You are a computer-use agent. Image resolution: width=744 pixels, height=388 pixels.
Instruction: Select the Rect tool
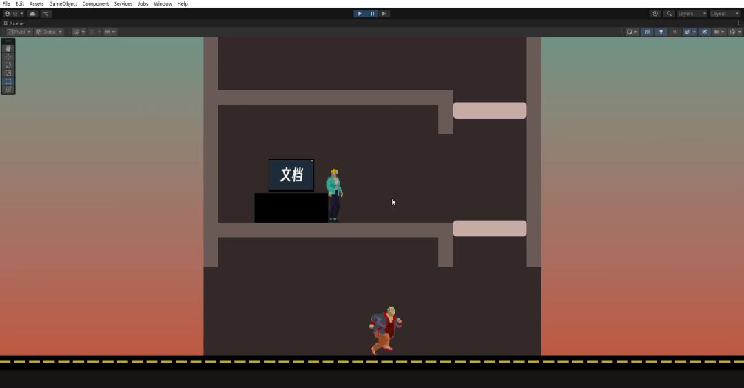(8, 82)
